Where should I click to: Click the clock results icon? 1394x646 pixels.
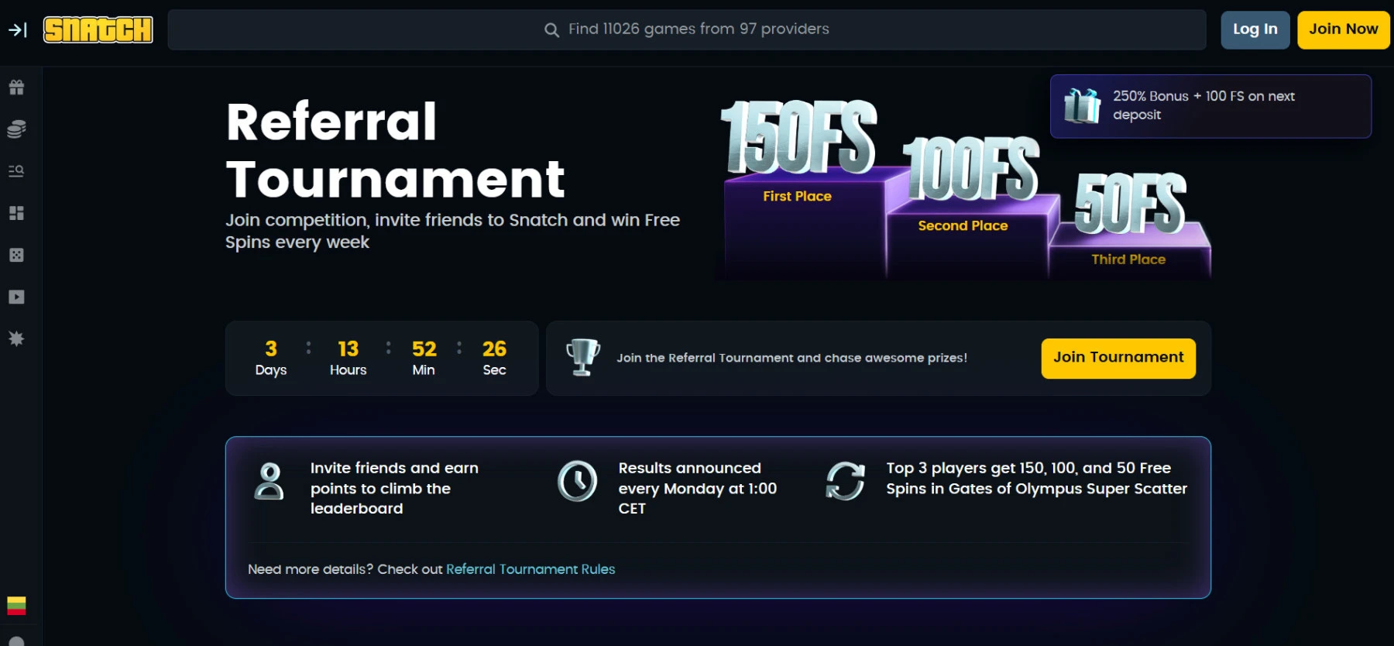point(578,481)
